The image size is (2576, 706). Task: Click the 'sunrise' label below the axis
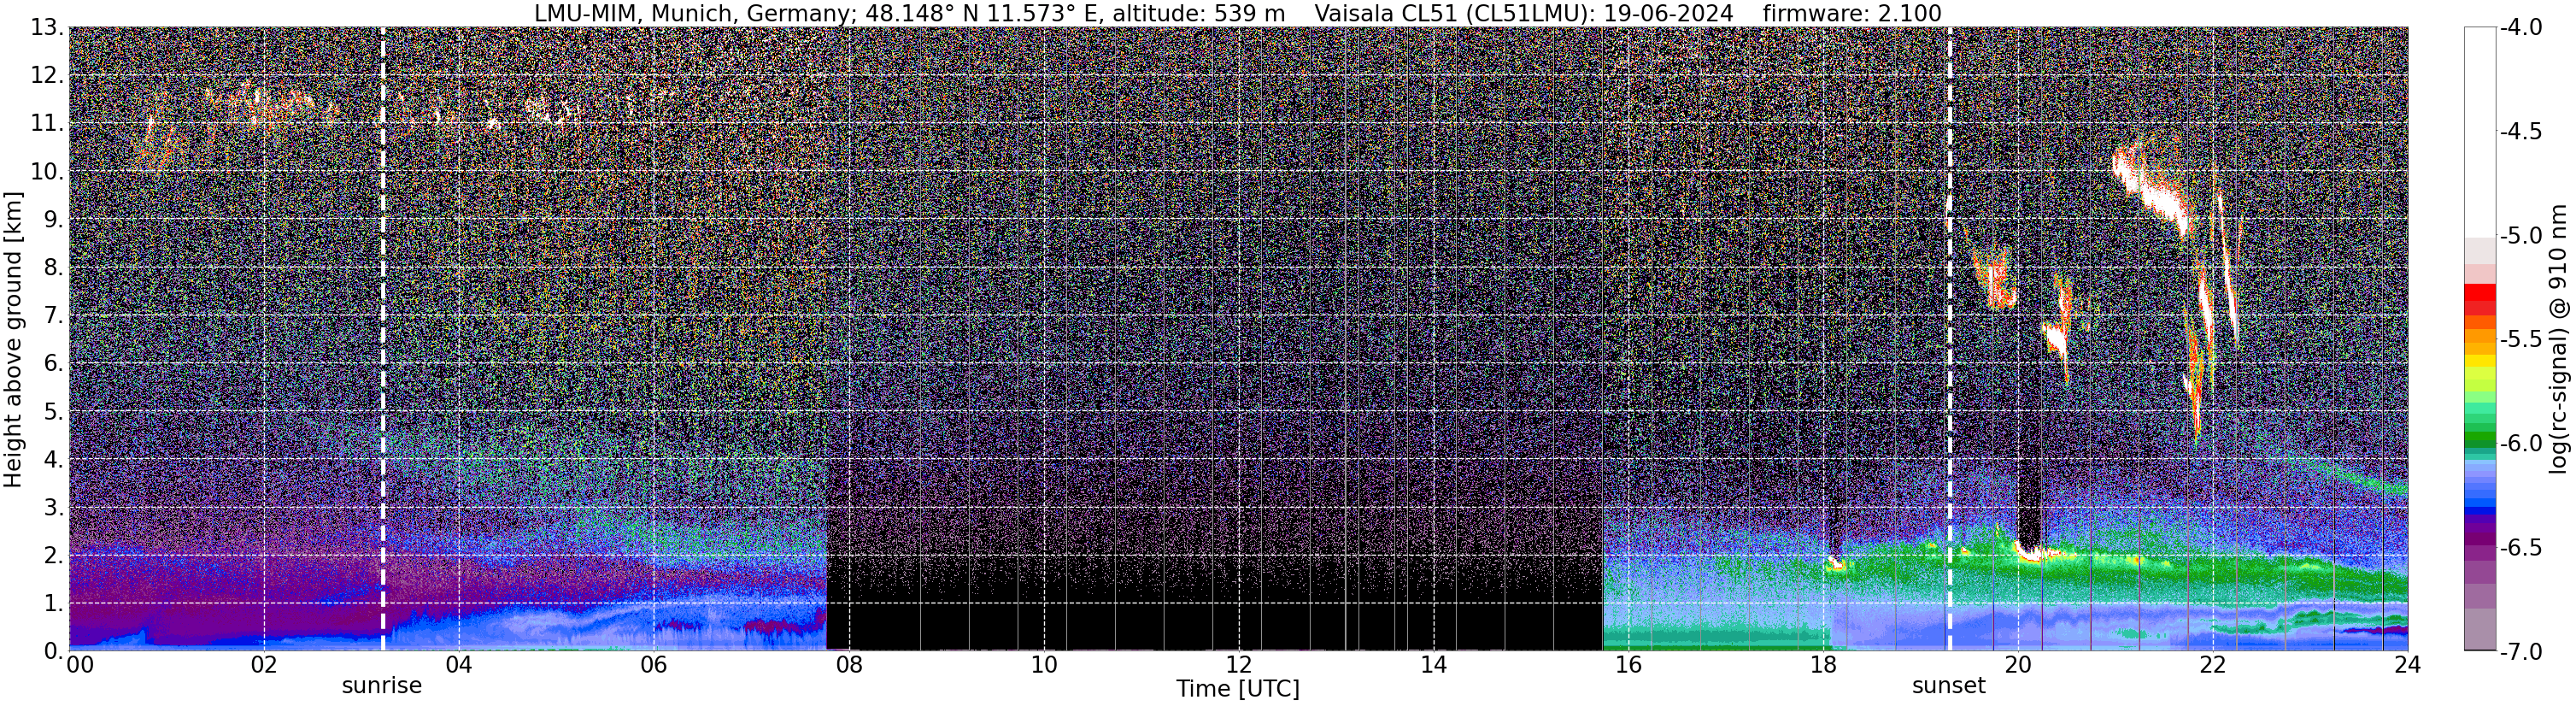click(382, 686)
